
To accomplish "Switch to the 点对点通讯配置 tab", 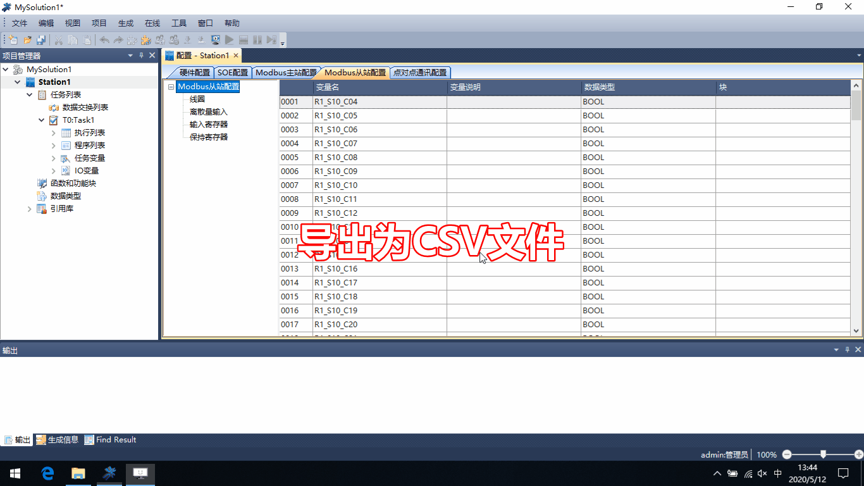I will tap(420, 73).
